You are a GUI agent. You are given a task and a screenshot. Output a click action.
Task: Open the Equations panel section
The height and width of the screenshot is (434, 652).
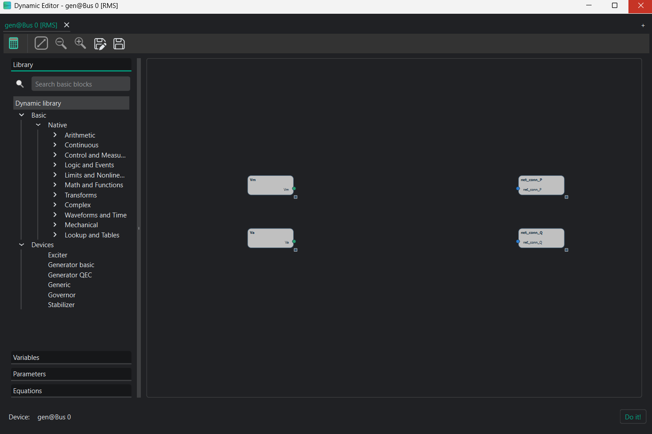point(71,391)
